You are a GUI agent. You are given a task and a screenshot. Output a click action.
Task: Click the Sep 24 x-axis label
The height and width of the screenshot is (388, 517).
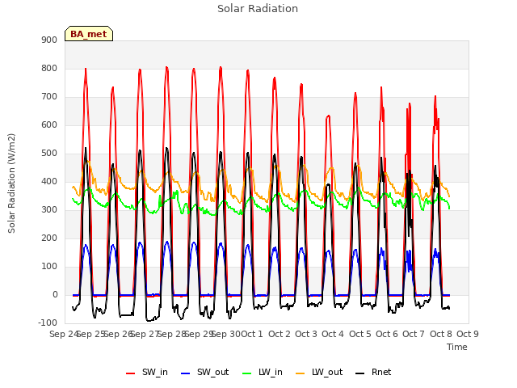64,334
